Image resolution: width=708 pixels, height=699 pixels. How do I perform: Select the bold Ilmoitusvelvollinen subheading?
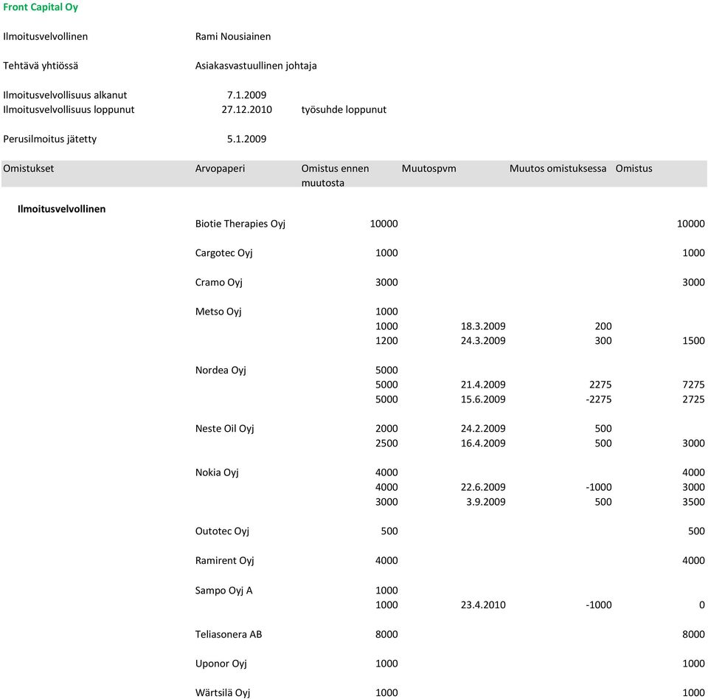click(x=61, y=209)
